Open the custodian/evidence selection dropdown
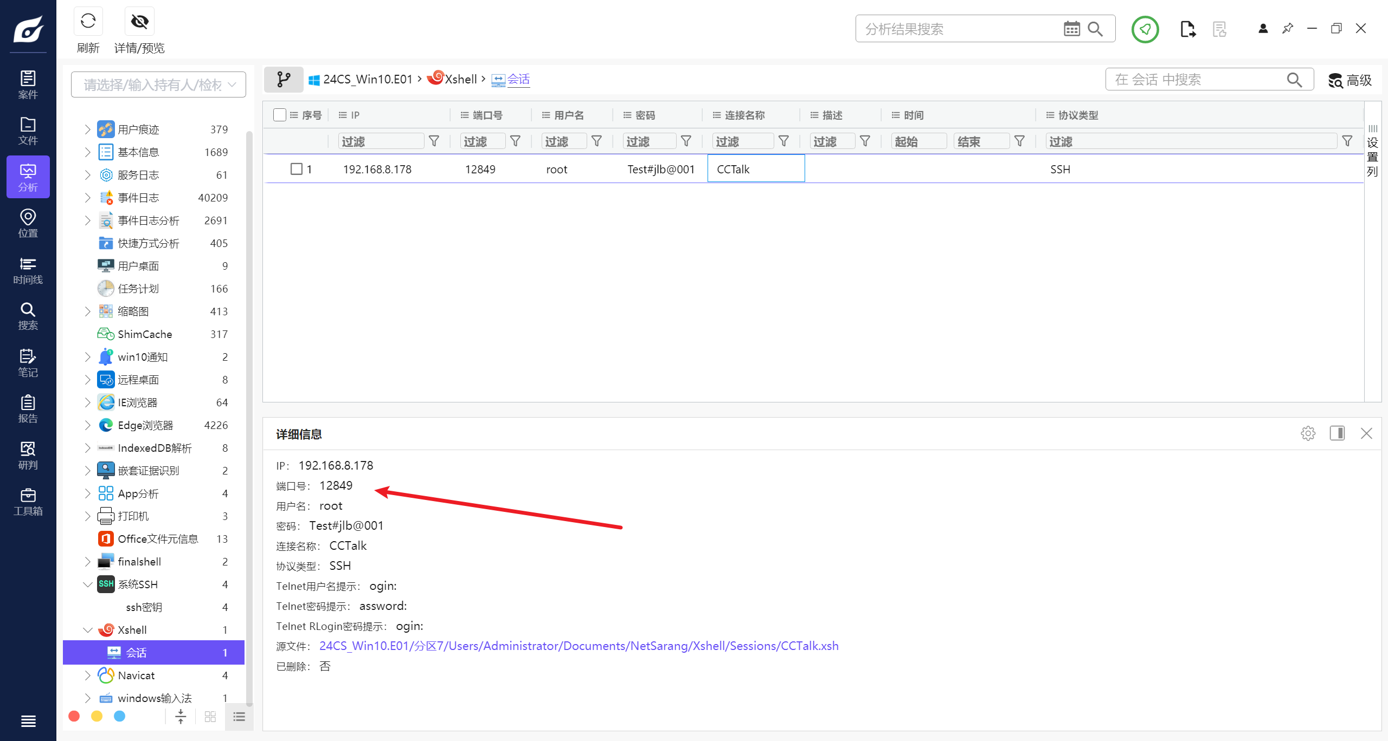 (158, 84)
